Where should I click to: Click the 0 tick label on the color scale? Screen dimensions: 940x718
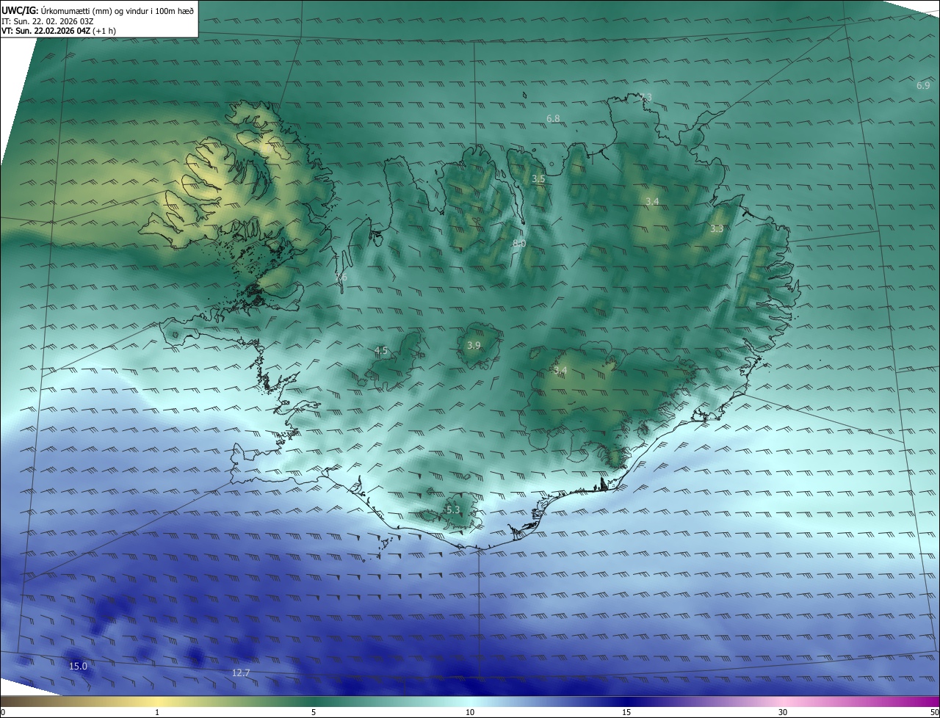coord(3,712)
